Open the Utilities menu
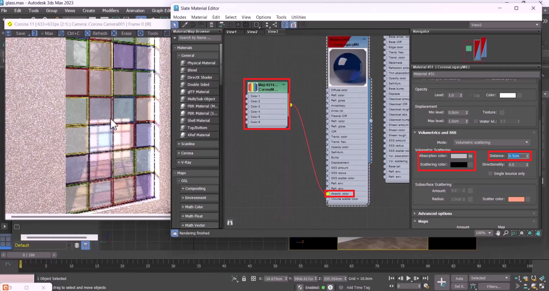 [x=298, y=17]
